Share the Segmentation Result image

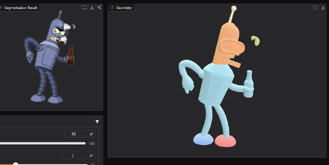[99, 7]
